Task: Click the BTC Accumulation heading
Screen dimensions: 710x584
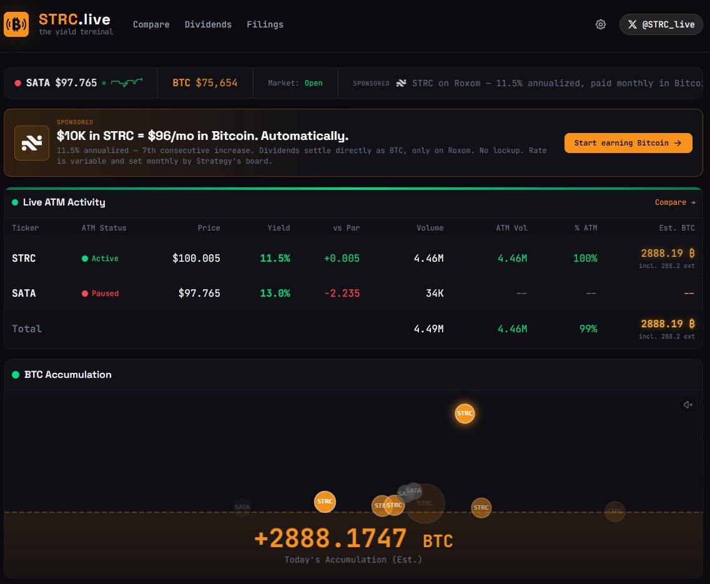Action: click(x=68, y=375)
